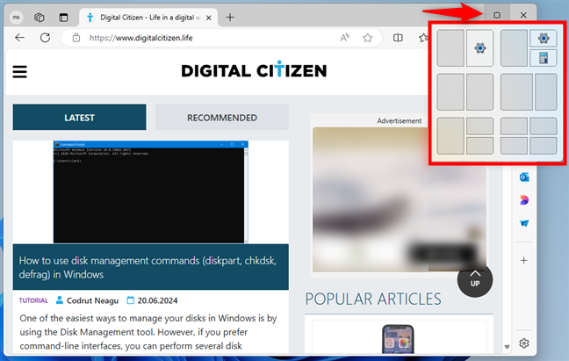Open the Favorites list icon
Image resolution: width=569 pixels, height=361 pixels.
pyautogui.click(x=422, y=38)
